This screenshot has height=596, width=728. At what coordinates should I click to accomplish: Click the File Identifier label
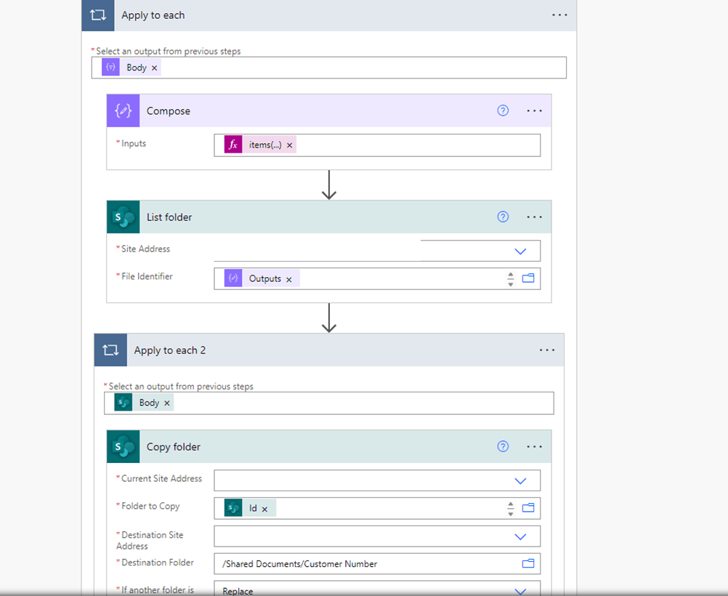[x=147, y=276]
